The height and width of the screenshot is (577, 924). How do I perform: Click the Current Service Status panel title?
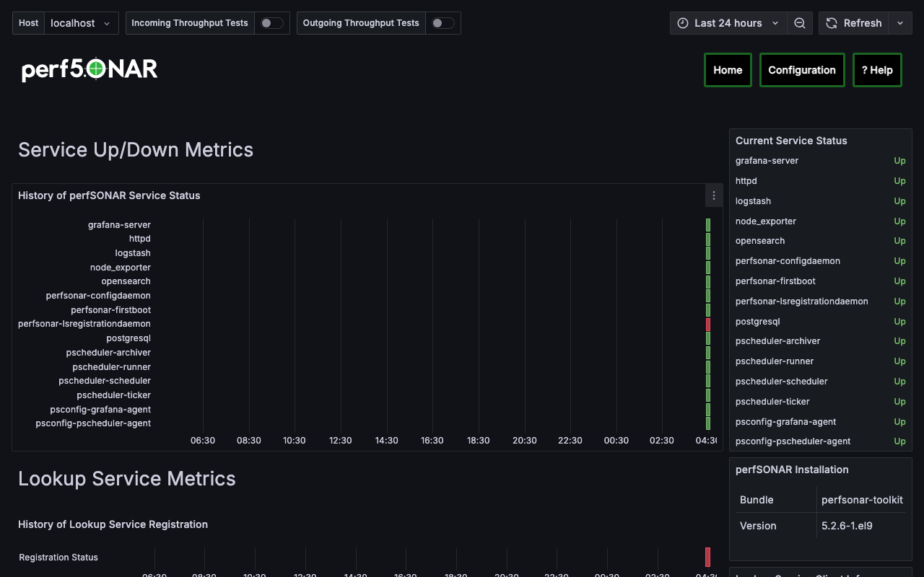[x=791, y=141]
